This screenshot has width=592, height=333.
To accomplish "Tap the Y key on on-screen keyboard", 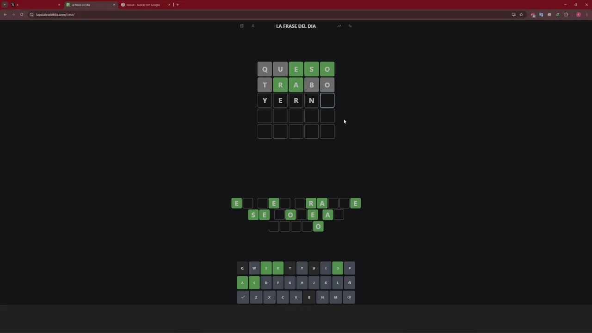I will click(302, 268).
